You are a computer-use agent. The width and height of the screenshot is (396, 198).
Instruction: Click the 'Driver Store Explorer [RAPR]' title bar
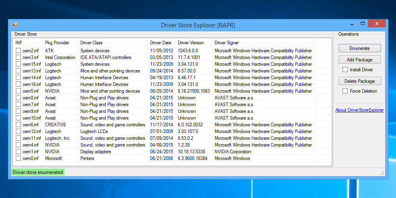point(198,25)
